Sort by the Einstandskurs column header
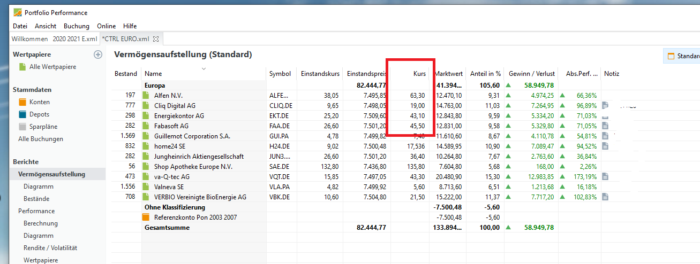Image resolution: width=700 pixels, height=264 pixels. 320,74
